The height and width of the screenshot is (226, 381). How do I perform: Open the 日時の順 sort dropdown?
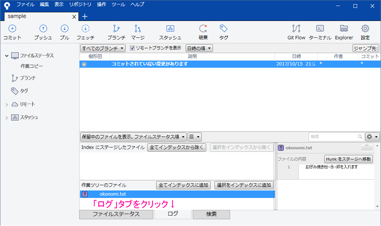point(199,49)
